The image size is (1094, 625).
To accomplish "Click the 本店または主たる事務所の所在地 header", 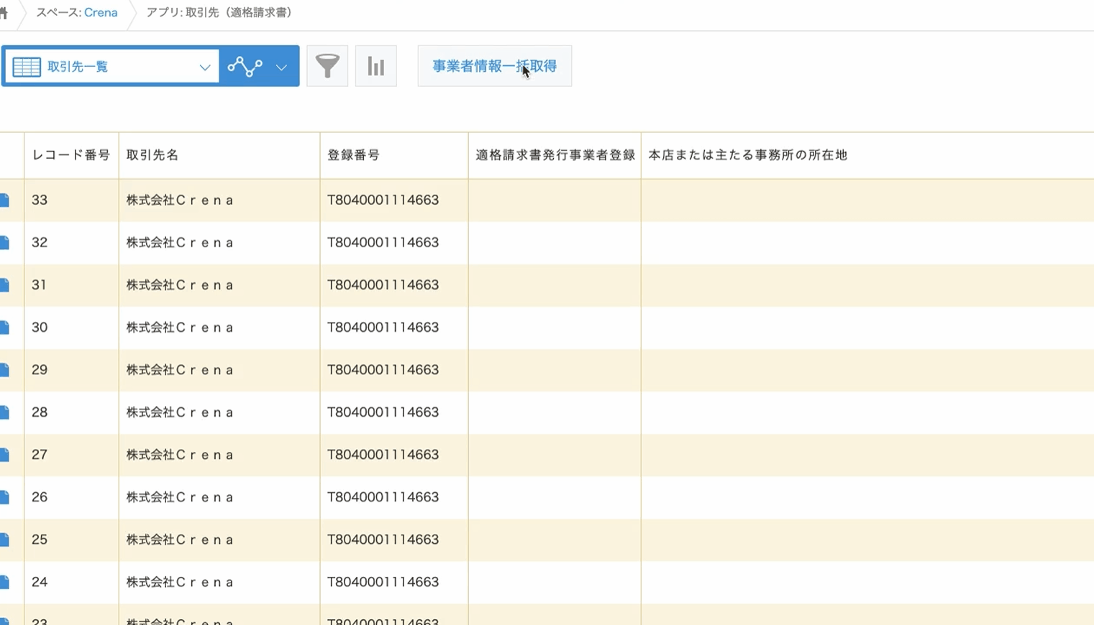I will pyautogui.click(x=747, y=155).
